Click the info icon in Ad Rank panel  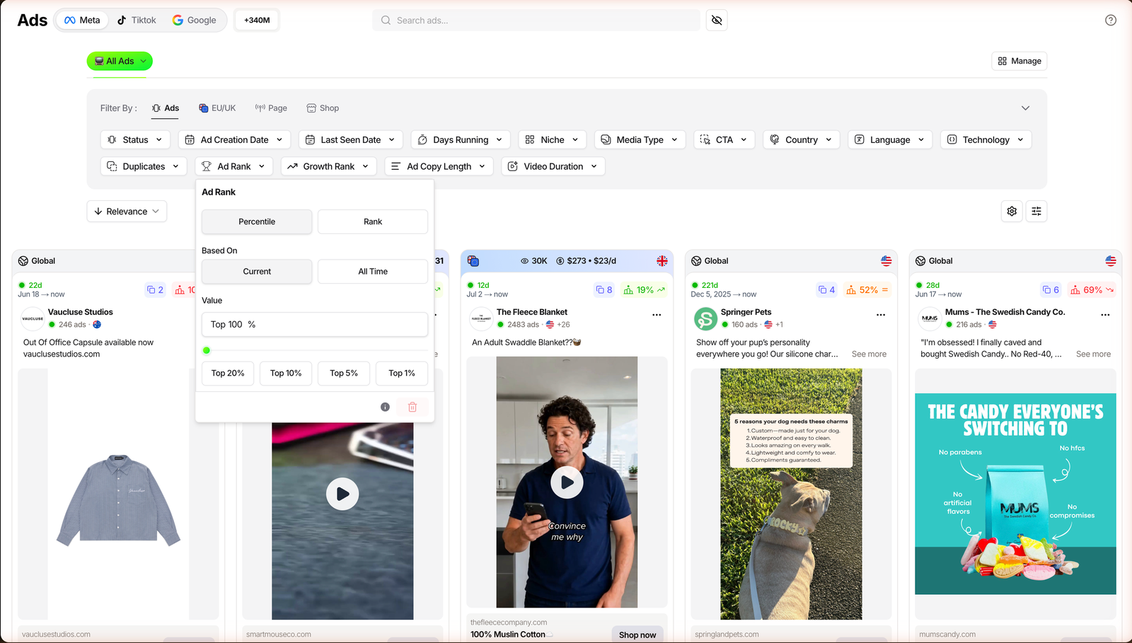coord(385,407)
